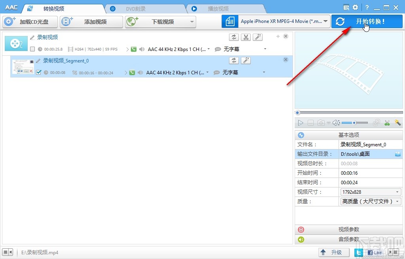Click scissors clip icon under preview window
The image size is (405, 259).
[x=387, y=123]
